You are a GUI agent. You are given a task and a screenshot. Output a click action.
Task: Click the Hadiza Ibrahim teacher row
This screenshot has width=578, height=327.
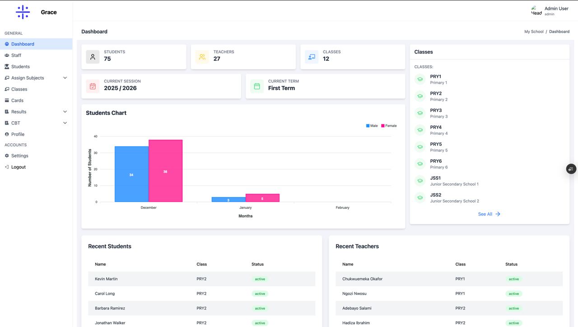pyautogui.click(x=449, y=322)
